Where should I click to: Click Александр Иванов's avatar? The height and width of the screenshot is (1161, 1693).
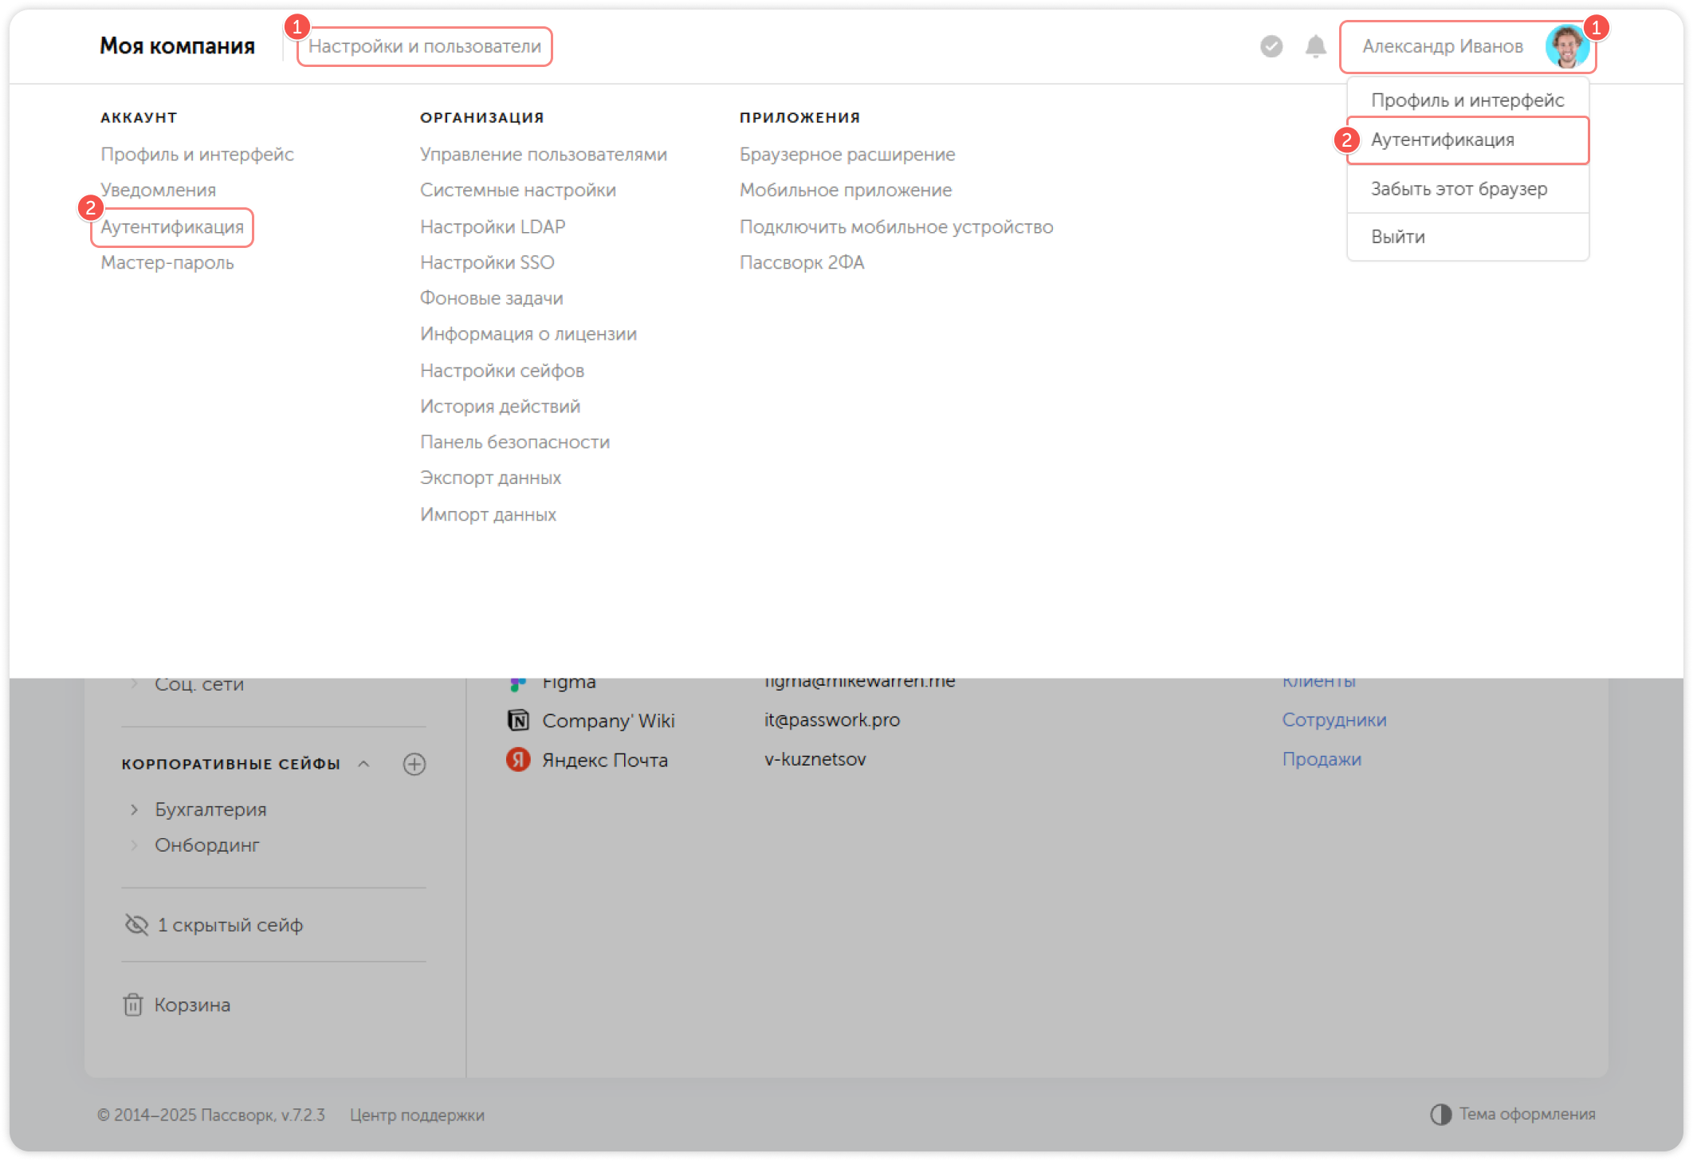(x=1567, y=46)
